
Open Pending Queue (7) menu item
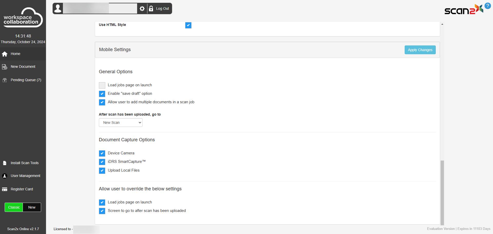26,80
